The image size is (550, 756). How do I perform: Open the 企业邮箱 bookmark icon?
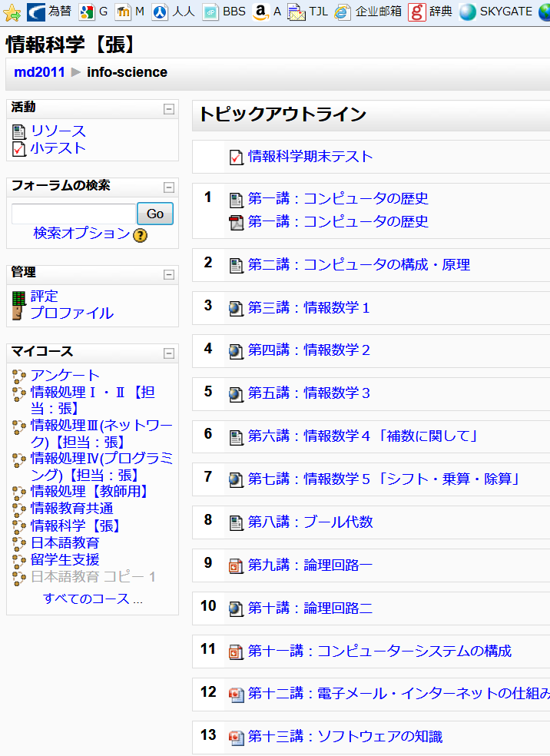343,12
